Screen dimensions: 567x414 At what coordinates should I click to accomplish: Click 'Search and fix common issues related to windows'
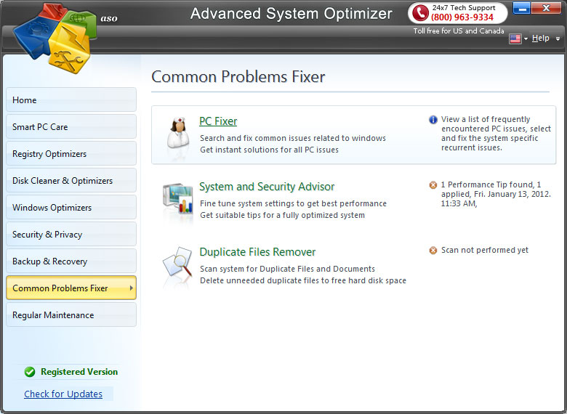[x=293, y=138]
